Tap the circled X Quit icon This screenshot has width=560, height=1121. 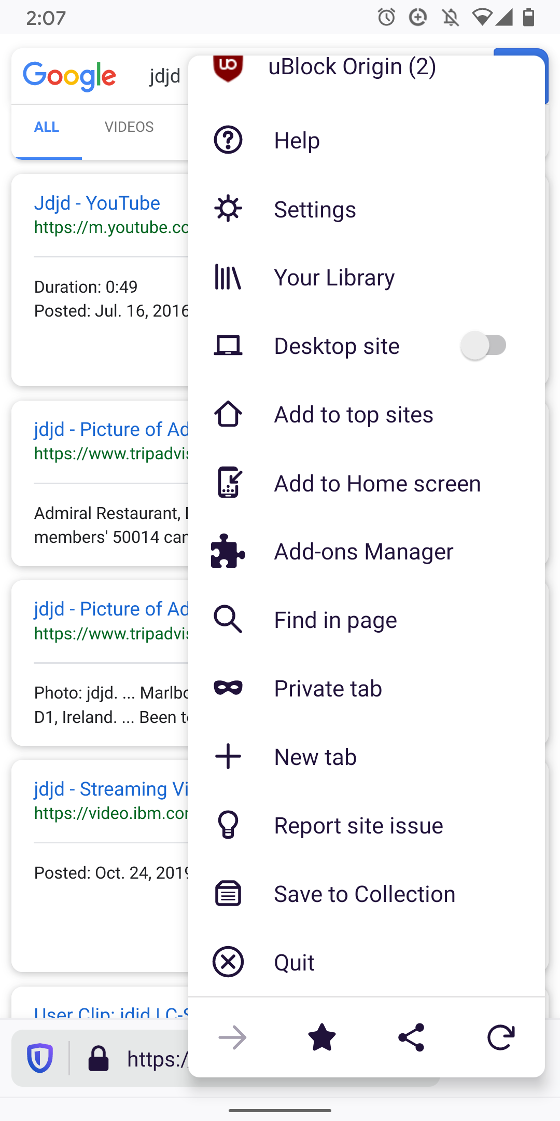(x=228, y=962)
